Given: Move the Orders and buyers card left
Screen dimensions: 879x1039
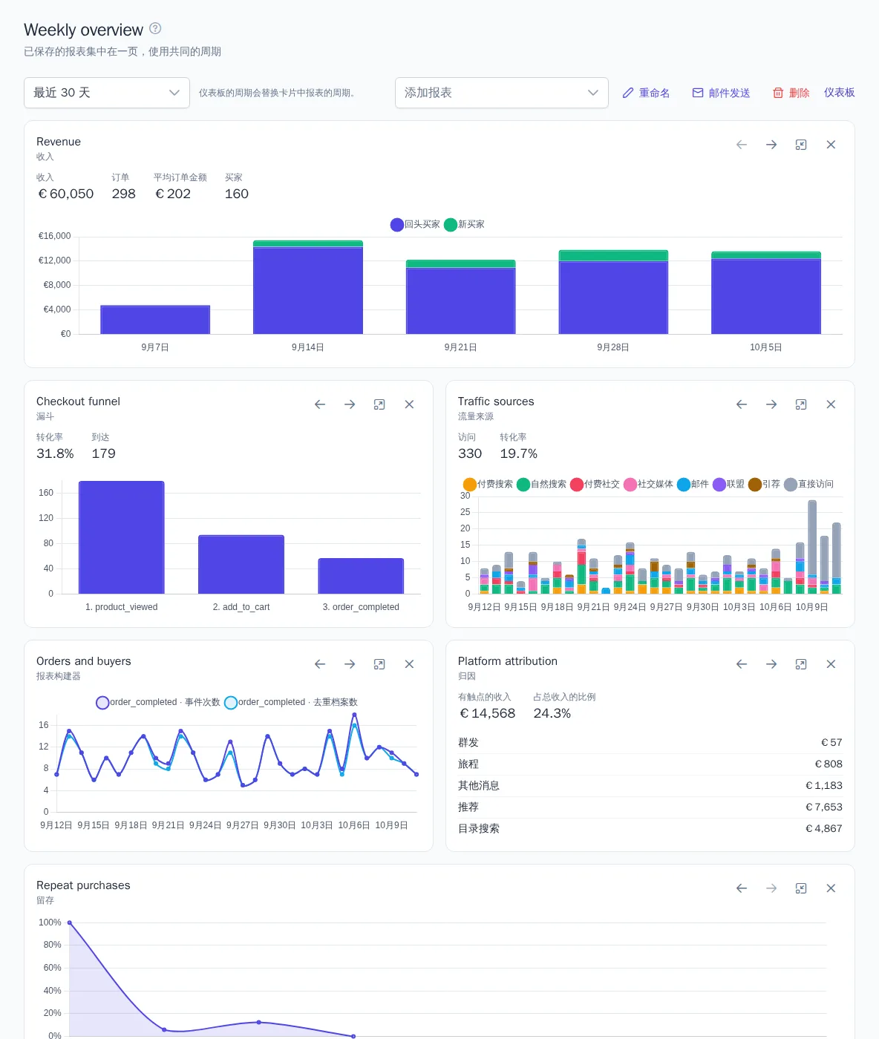Looking at the screenshot, I should point(320,664).
